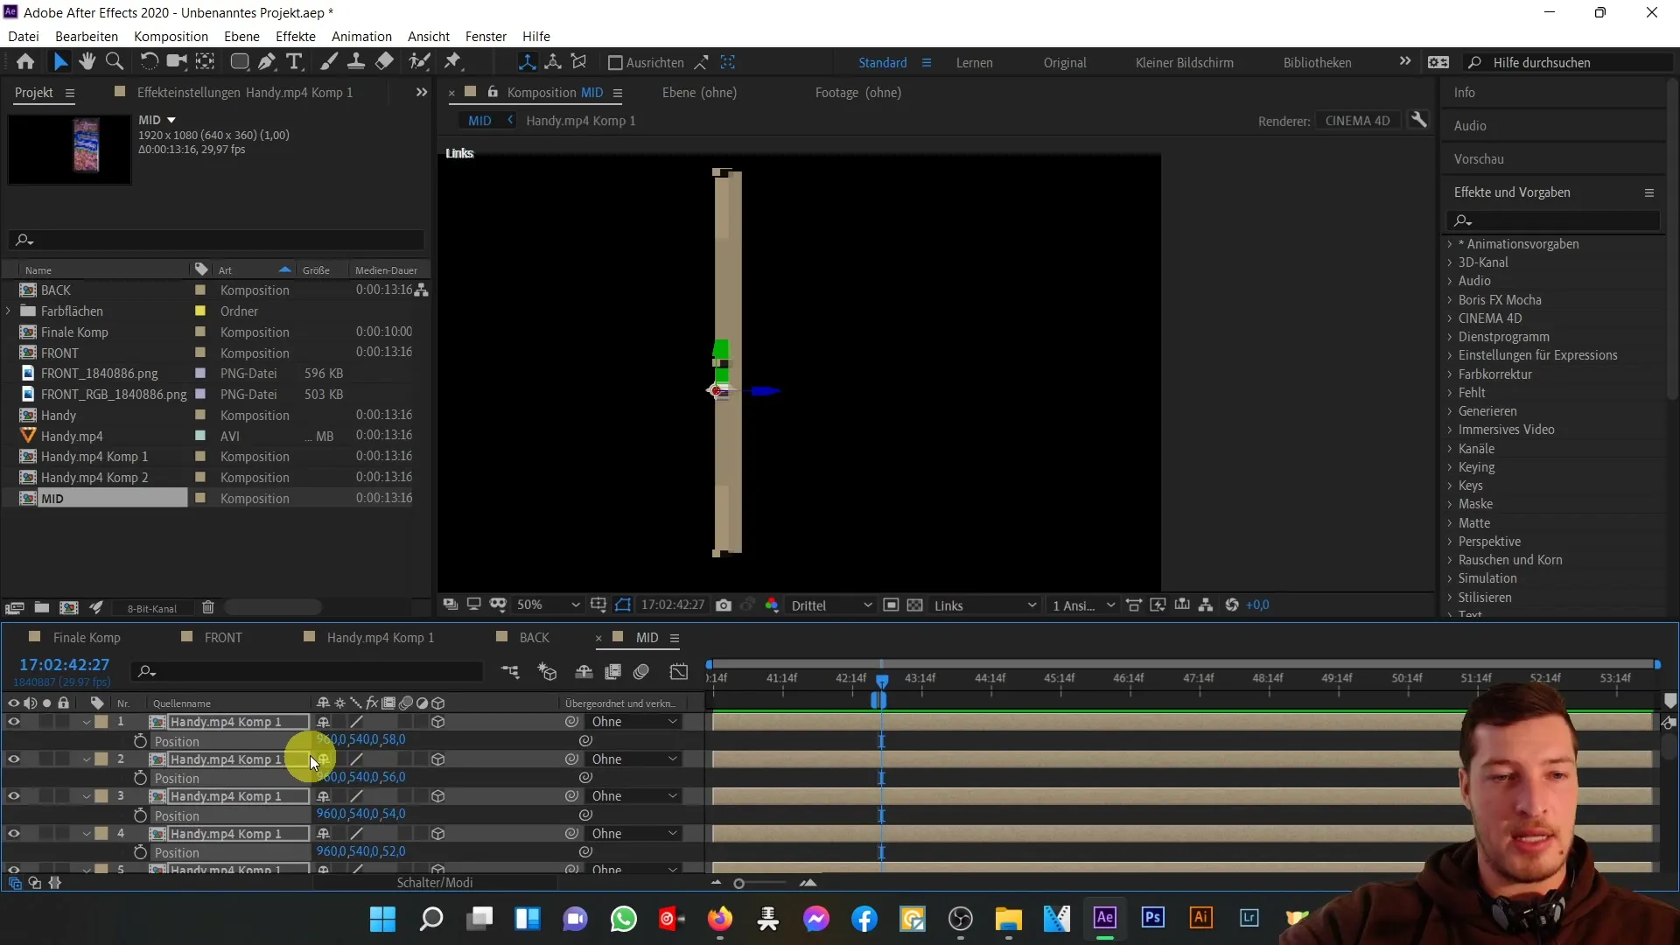The width and height of the screenshot is (1680, 945).
Task: Click the Collapse Transformations icon
Action: coord(339,703)
